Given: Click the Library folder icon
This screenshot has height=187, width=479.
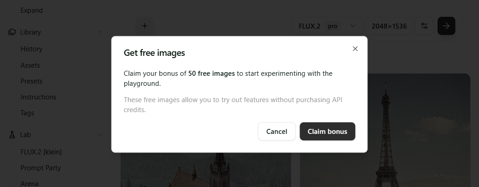Looking at the screenshot, I should pyautogui.click(x=12, y=32).
